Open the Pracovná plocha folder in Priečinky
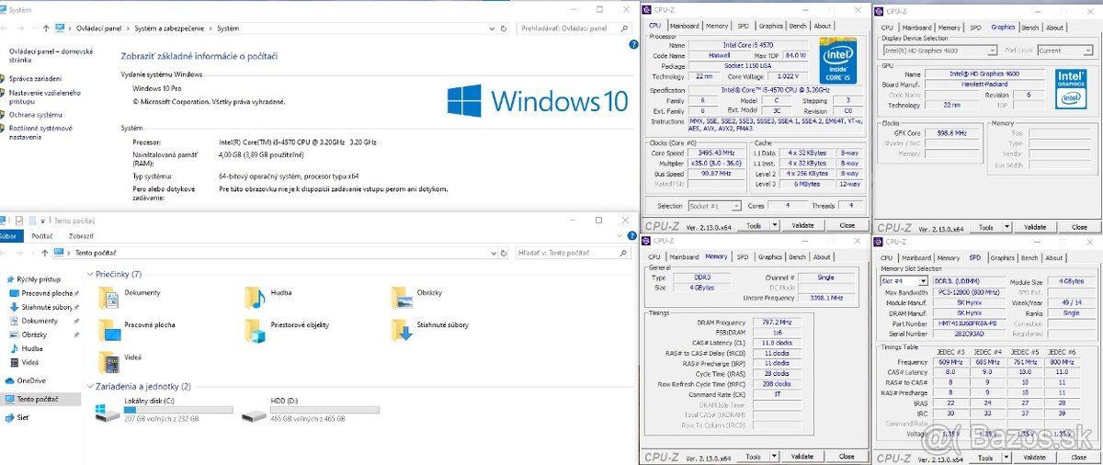The width and height of the screenshot is (1103, 465). (108, 329)
